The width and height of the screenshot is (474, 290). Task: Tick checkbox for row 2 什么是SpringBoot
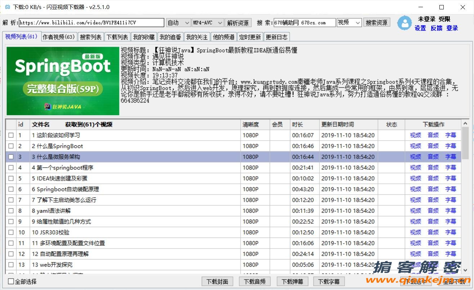[11, 146]
